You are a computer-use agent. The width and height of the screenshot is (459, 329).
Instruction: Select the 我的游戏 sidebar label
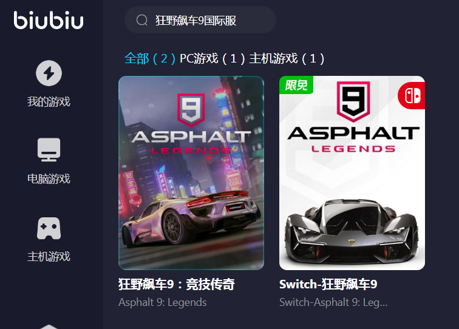[x=49, y=101]
